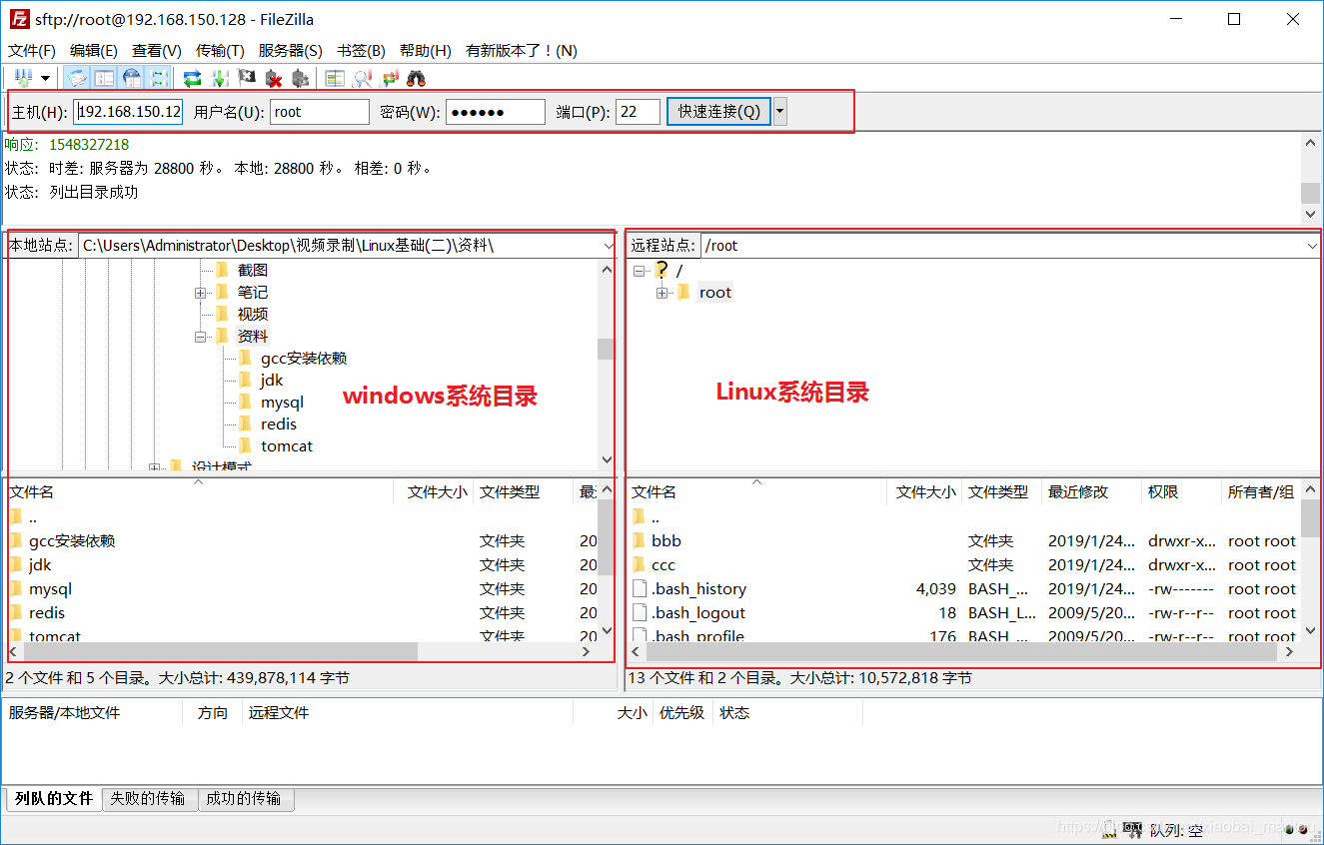Collapse the remote / root node
This screenshot has height=845, width=1324.
[639, 271]
